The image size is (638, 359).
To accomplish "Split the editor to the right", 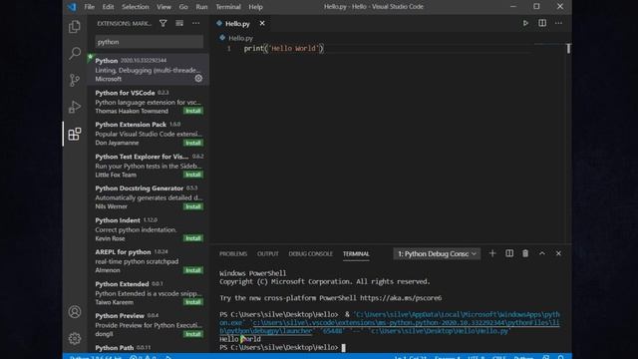I will click(x=542, y=23).
